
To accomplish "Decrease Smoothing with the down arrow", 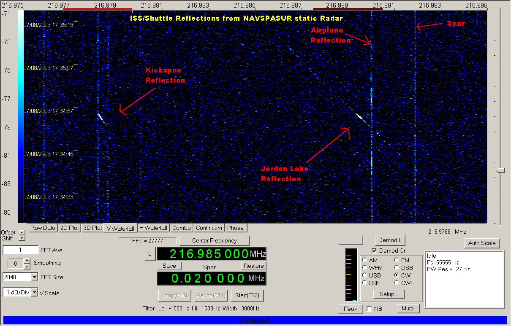I will pyautogui.click(x=27, y=266).
